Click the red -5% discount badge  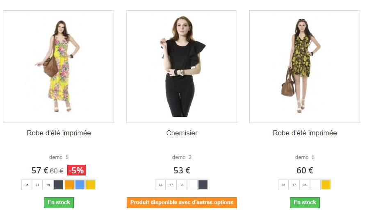(x=76, y=171)
